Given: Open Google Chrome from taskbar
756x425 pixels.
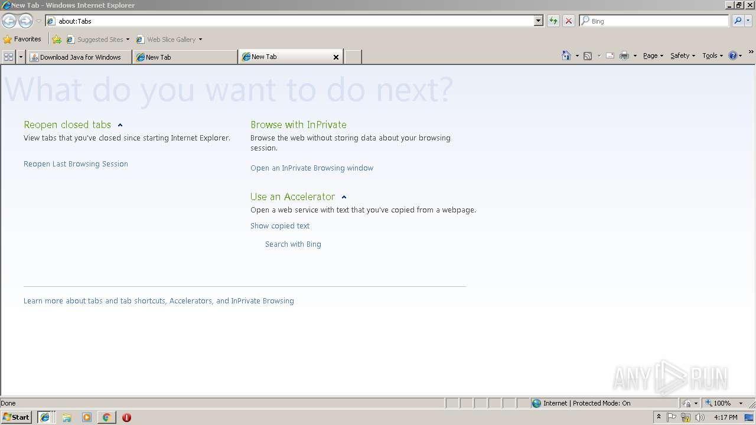Looking at the screenshot, I should (106, 417).
